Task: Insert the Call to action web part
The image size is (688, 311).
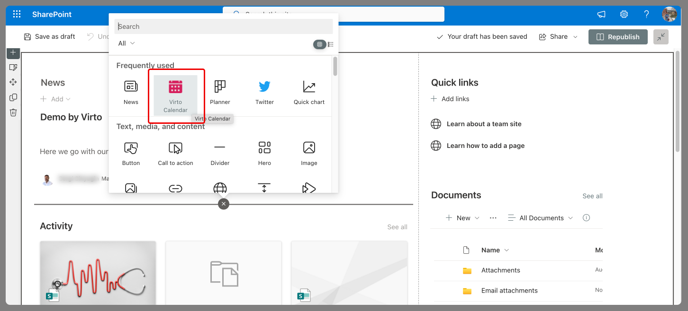Action: click(x=175, y=154)
